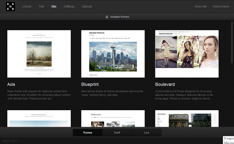
Task: Click the Boulevard theme title
Action: (x=165, y=85)
